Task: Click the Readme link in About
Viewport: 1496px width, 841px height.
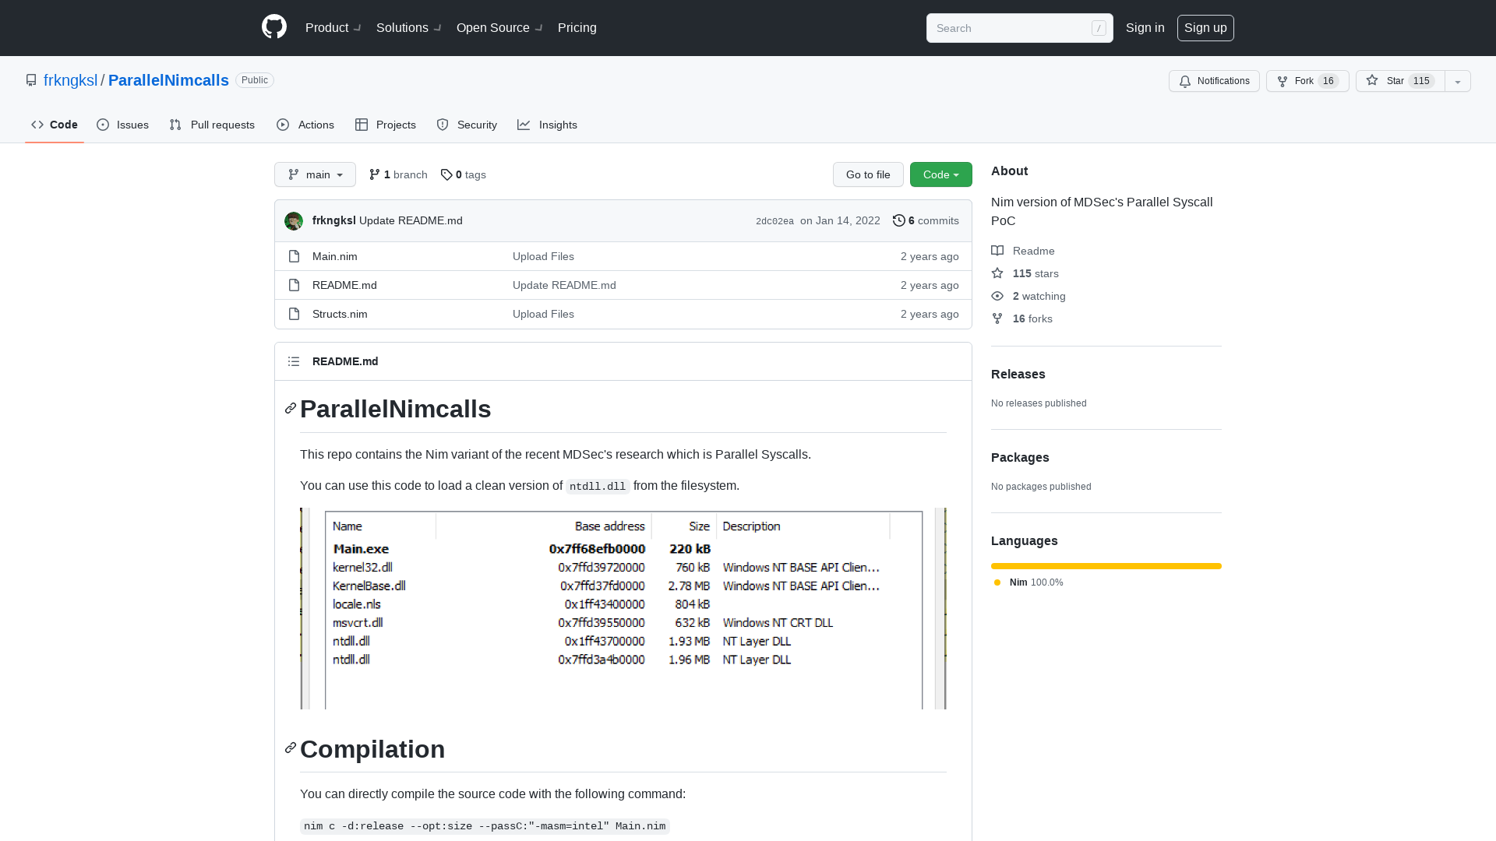Action: (x=1023, y=251)
